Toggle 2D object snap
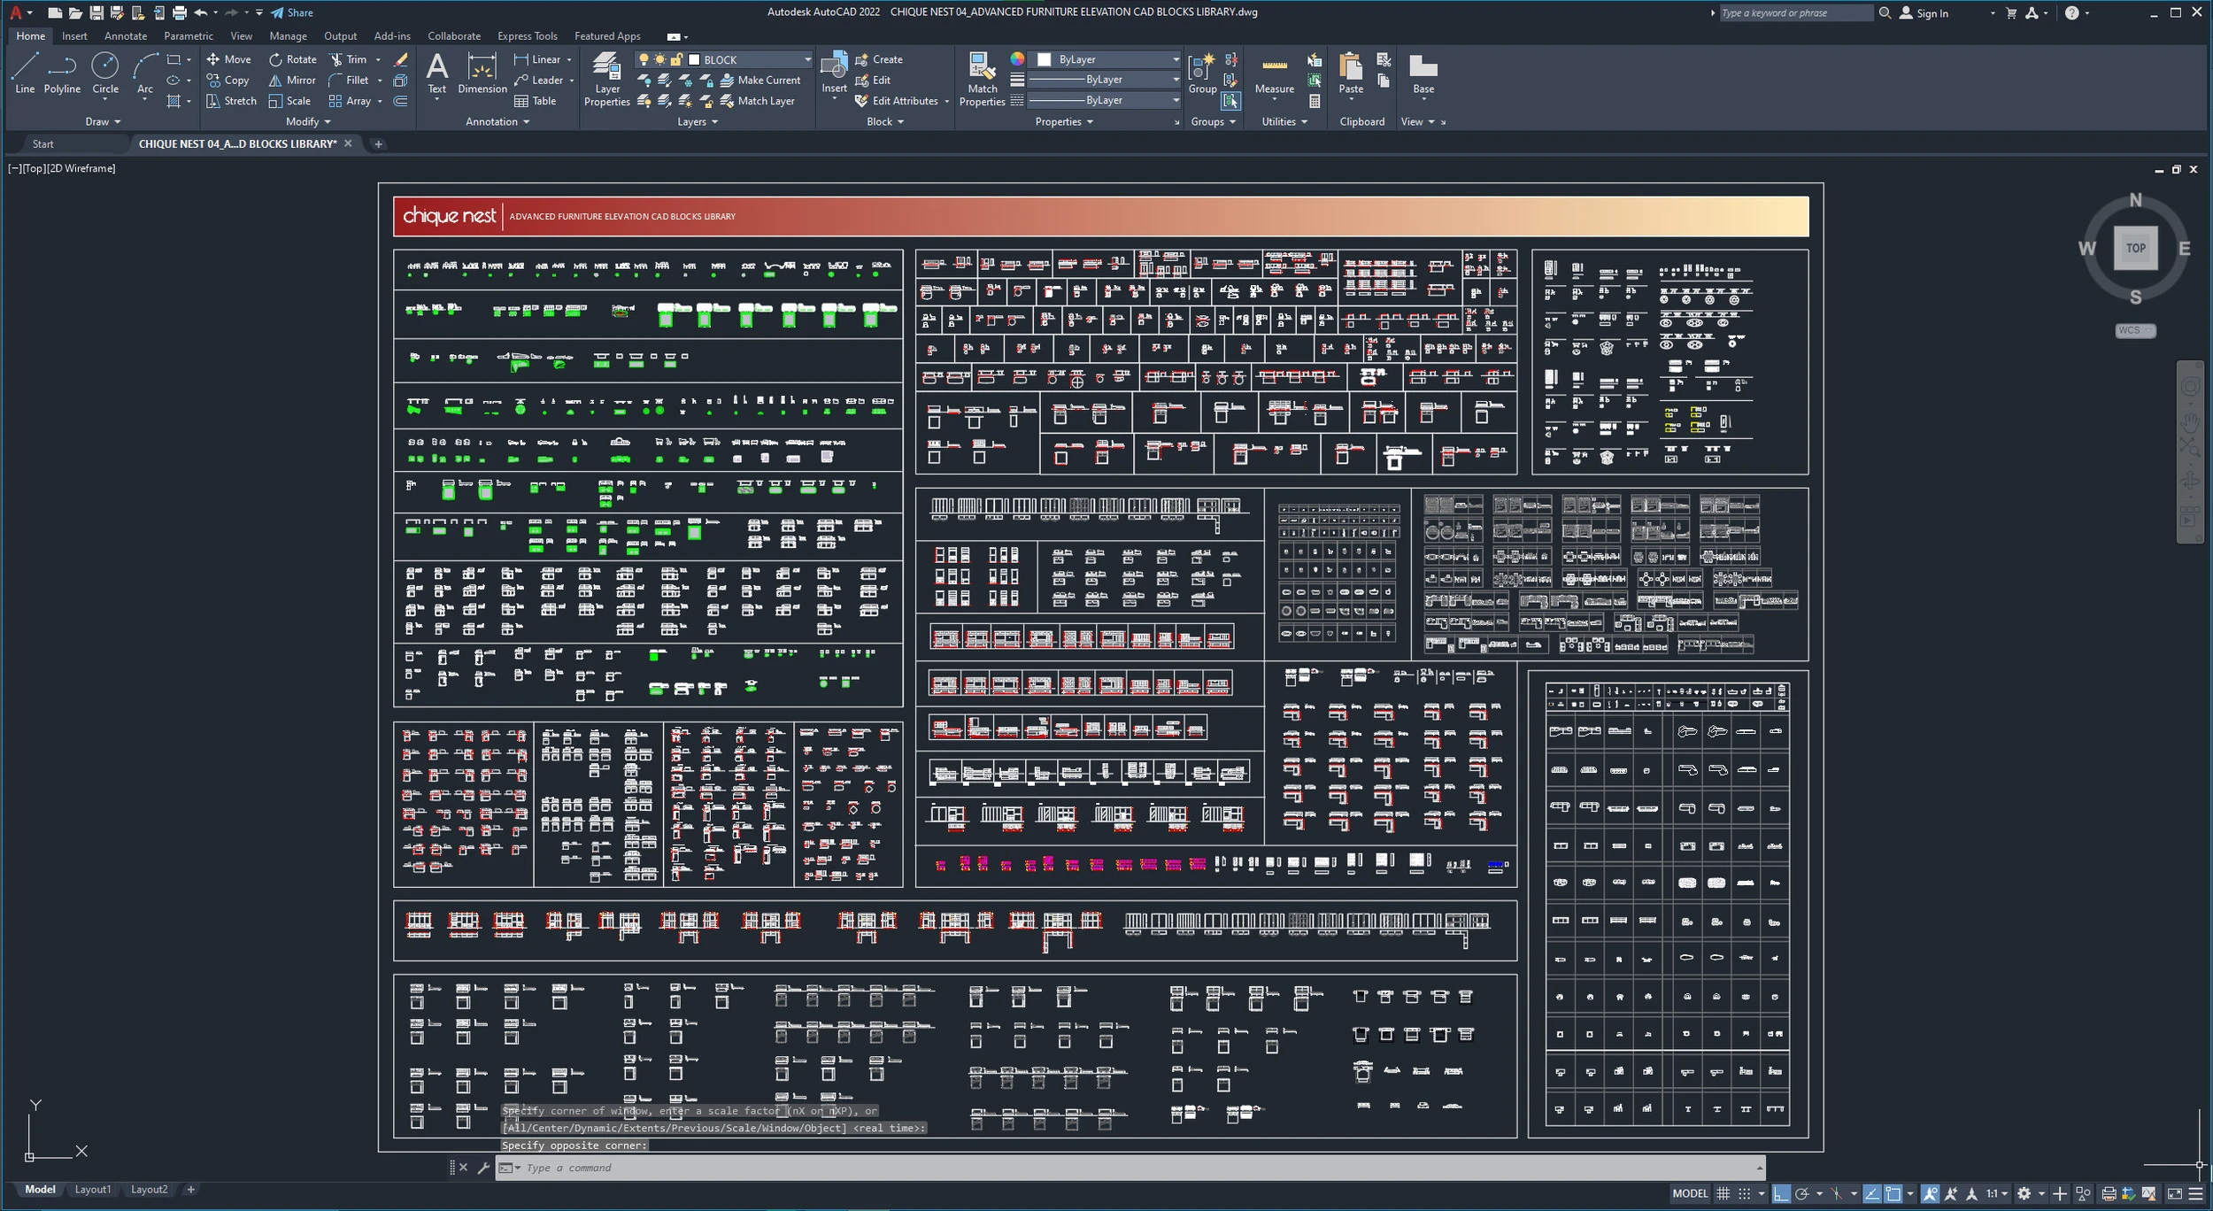2213x1211 pixels. [1893, 1193]
